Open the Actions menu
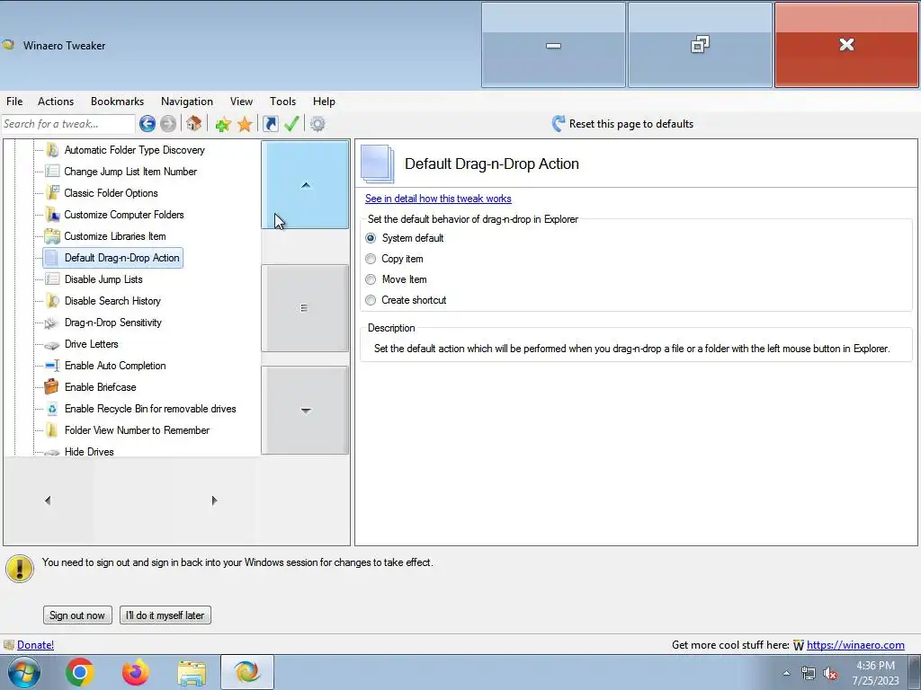 click(x=56, y=102)
